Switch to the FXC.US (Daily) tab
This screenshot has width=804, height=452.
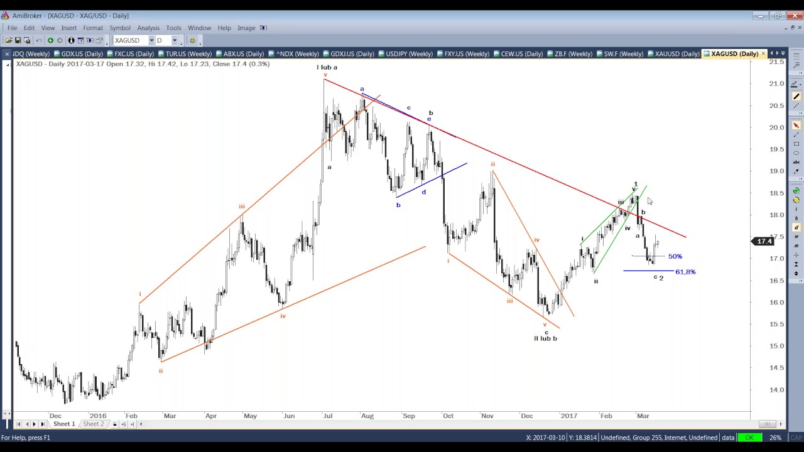(x=131, y=54)
